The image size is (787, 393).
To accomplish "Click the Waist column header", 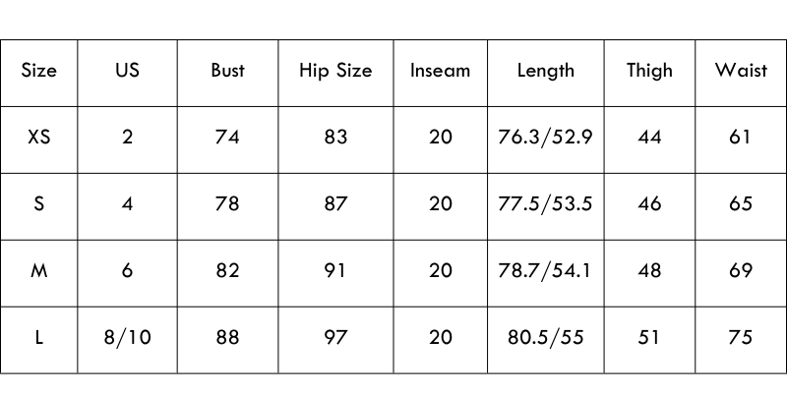I will coord(741,71).
